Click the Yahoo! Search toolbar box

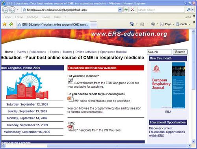click(x=161, y=10)
